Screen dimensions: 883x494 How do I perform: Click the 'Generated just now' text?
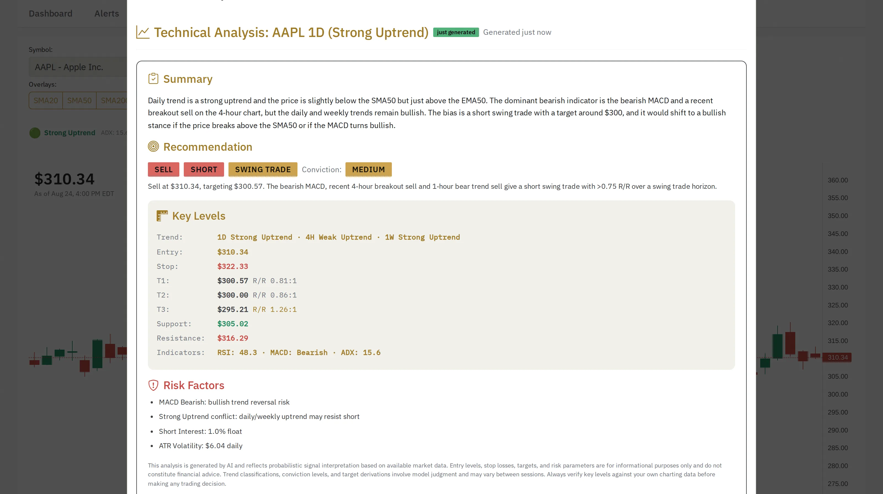click(x=517, y=32)
